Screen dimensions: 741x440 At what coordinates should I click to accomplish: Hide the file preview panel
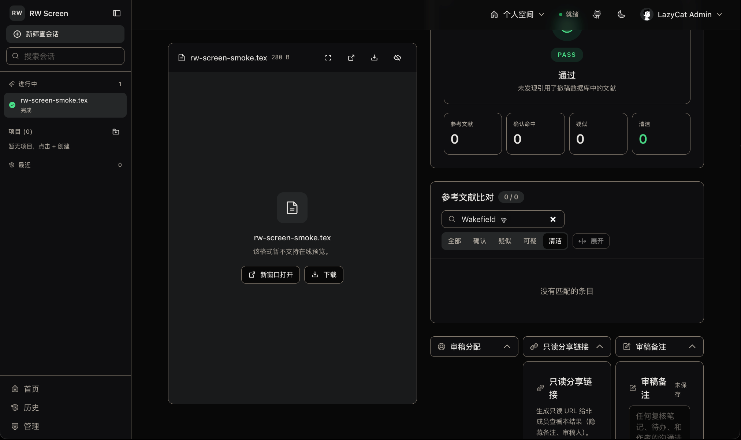[x=397, y=58]
